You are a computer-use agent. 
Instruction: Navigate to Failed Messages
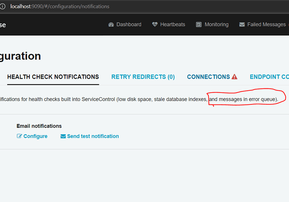(263, 25)
